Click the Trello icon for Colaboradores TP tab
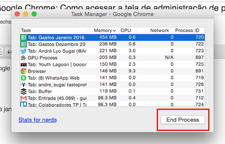This screenshot has height=144, width=225. tap(24, 104)
